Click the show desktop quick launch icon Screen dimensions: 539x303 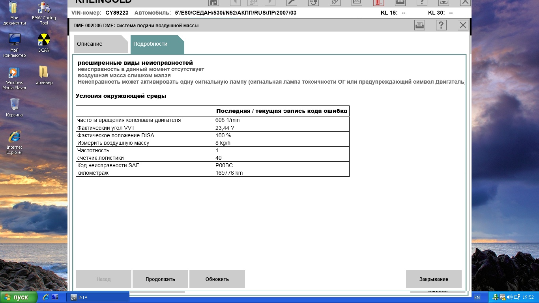coord(54,297)
